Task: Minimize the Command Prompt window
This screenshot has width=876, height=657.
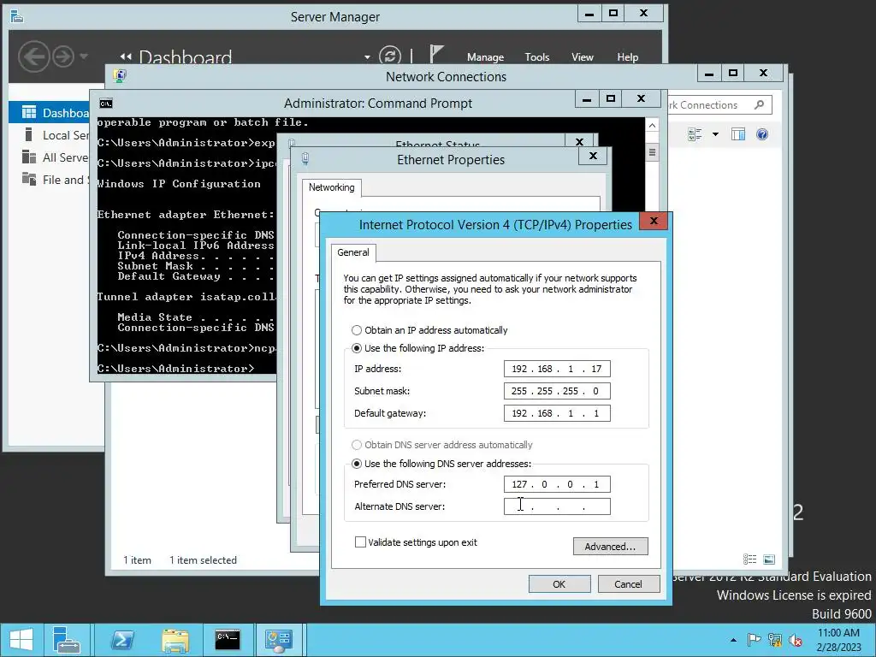Action: click(587, 99)
